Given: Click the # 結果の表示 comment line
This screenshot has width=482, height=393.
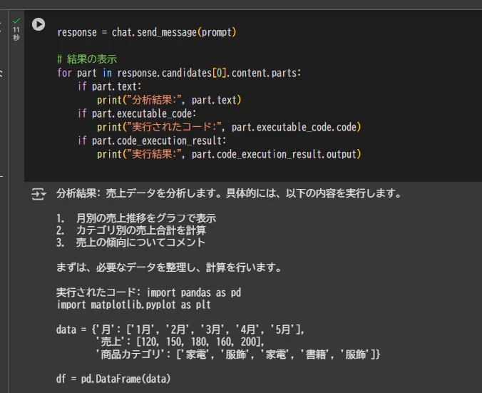Looking at the screenshot, I should [87, 59].
